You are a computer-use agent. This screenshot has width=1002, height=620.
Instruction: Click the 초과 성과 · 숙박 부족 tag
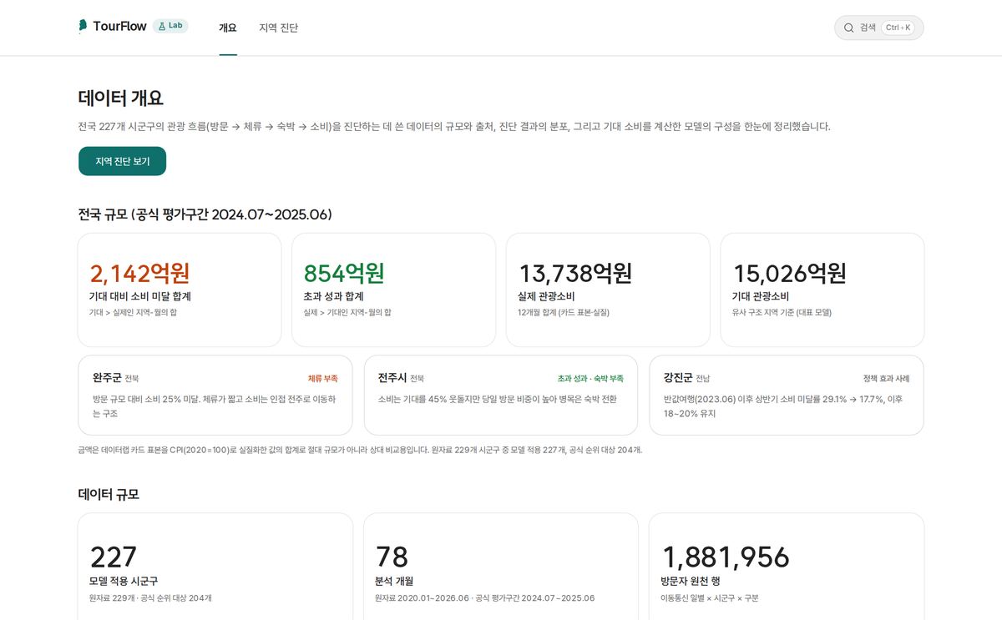[590, 378]
